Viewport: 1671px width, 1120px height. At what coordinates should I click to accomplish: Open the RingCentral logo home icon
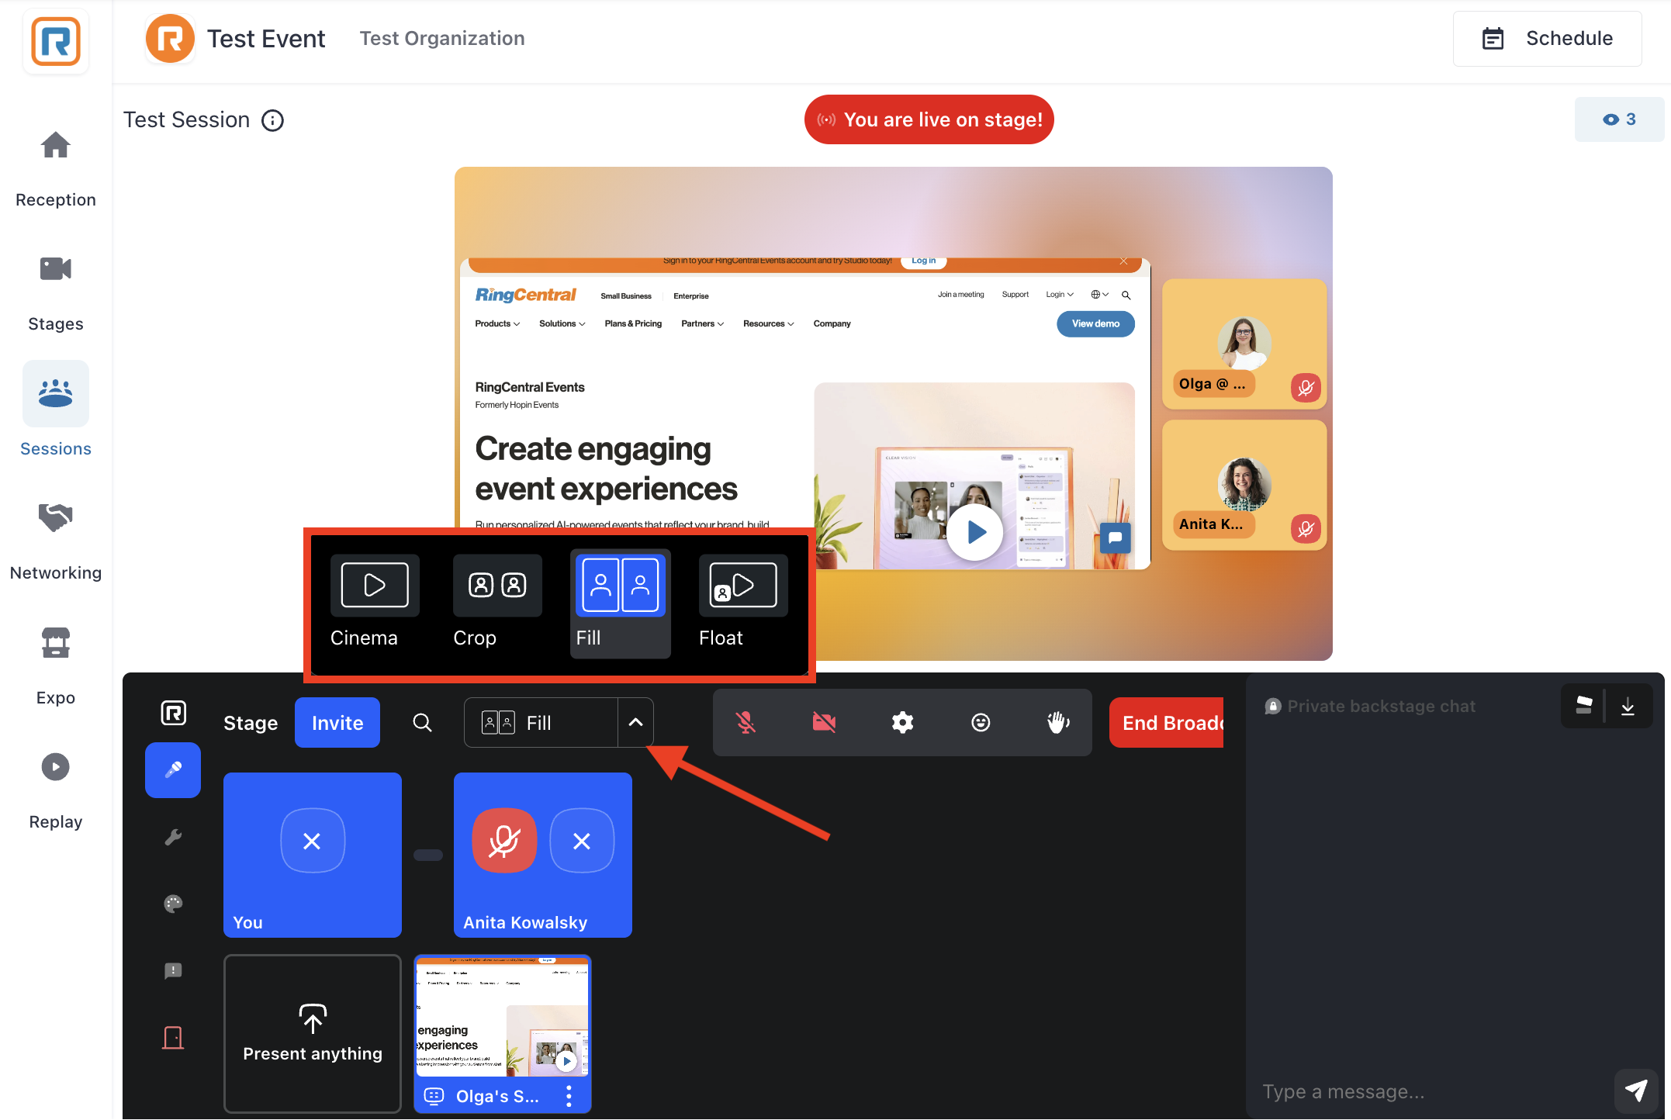coord(56,41)
